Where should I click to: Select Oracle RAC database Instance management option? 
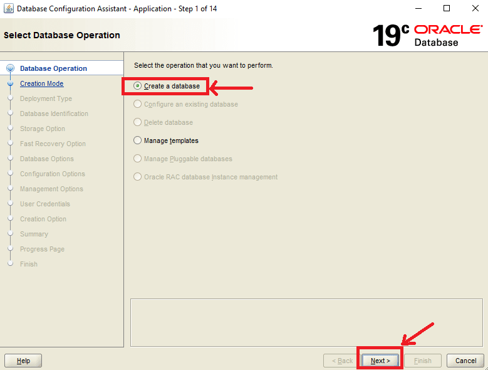(138, 177)
